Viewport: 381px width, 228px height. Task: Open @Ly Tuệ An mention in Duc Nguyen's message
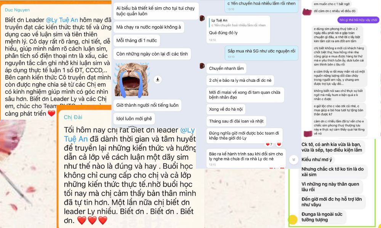tap(62, 20)
